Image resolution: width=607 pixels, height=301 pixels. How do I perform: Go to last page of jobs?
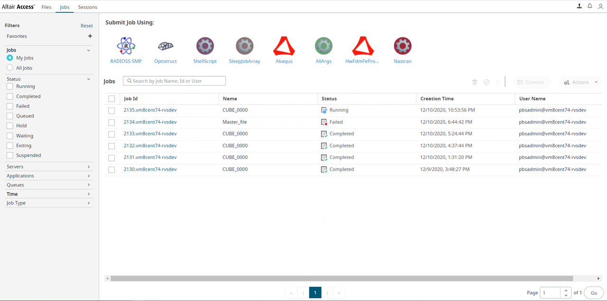click(339, 293)
